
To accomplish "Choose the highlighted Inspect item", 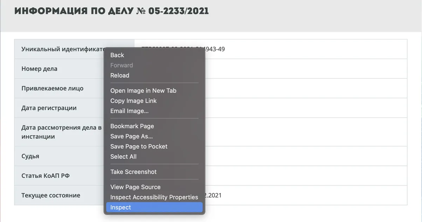I will (x=154, y=208).
